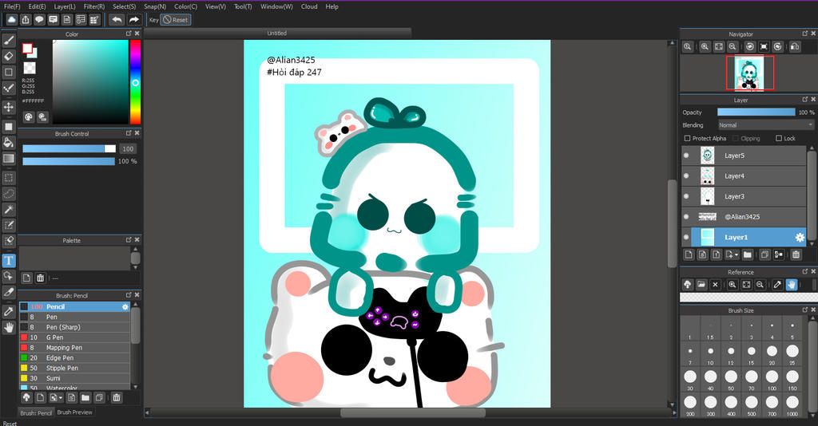
Task: Delete layer using the Layer panel trash icon
Action: pos(796,254)
